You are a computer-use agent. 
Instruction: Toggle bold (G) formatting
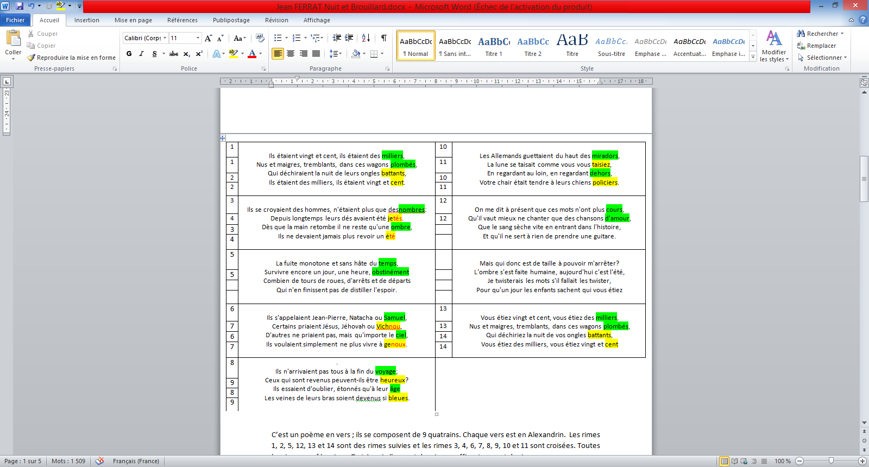pyautogui.click(x=129, y=54)
